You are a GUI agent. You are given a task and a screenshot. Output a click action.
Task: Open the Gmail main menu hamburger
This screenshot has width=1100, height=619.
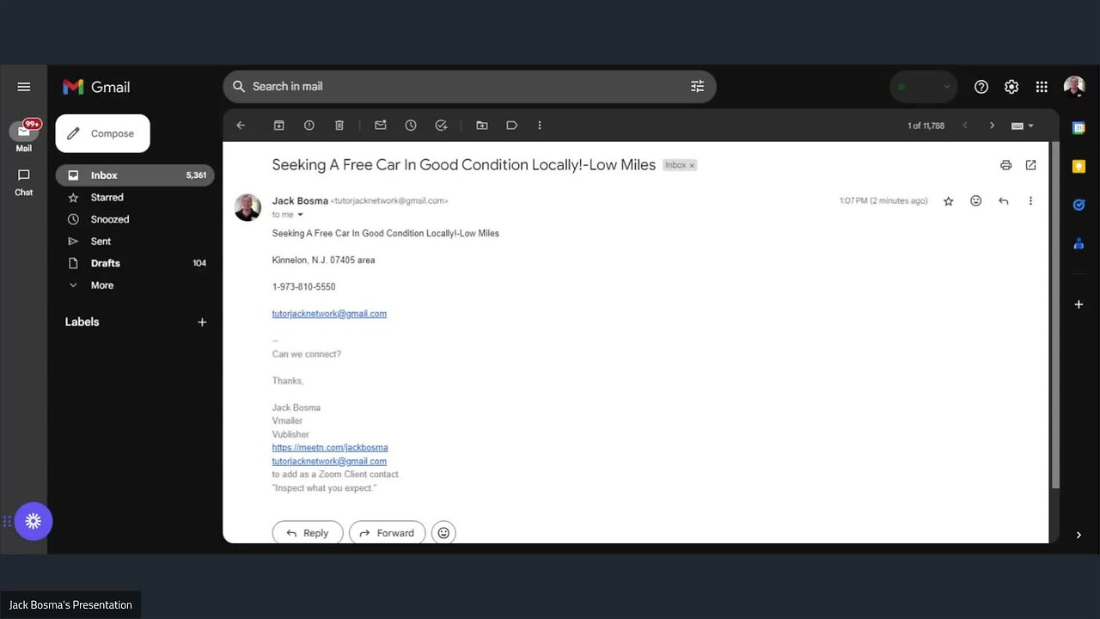click(x=24, y=87)
